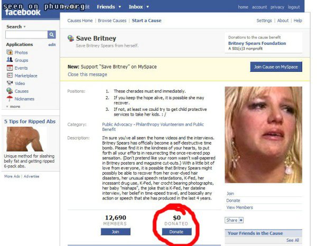
Task: Open the Photos application icon
Action: 10,52
